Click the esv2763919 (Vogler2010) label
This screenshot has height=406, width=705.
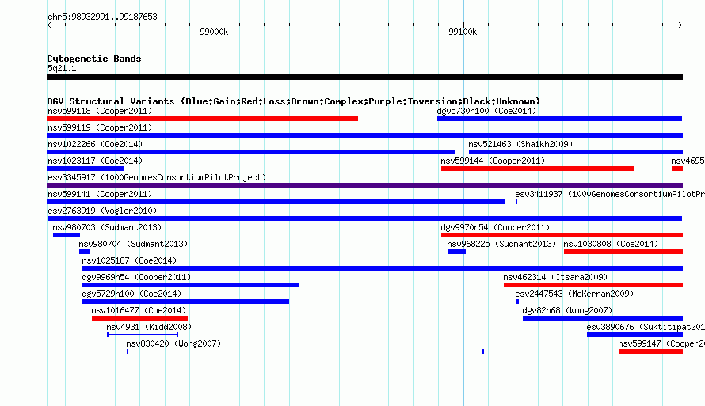[x=102, y=211]
